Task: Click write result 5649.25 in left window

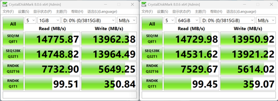Action: [109, 68]
